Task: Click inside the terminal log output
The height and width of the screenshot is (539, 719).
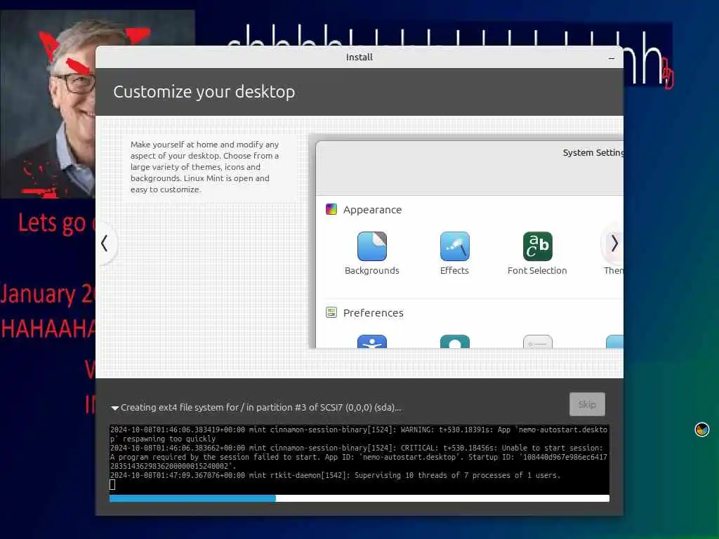Action: coord(359,458)
